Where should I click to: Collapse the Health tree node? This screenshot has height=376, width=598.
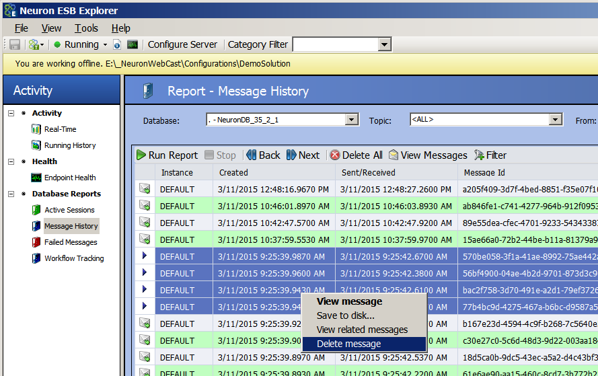[x=11, y=161]
